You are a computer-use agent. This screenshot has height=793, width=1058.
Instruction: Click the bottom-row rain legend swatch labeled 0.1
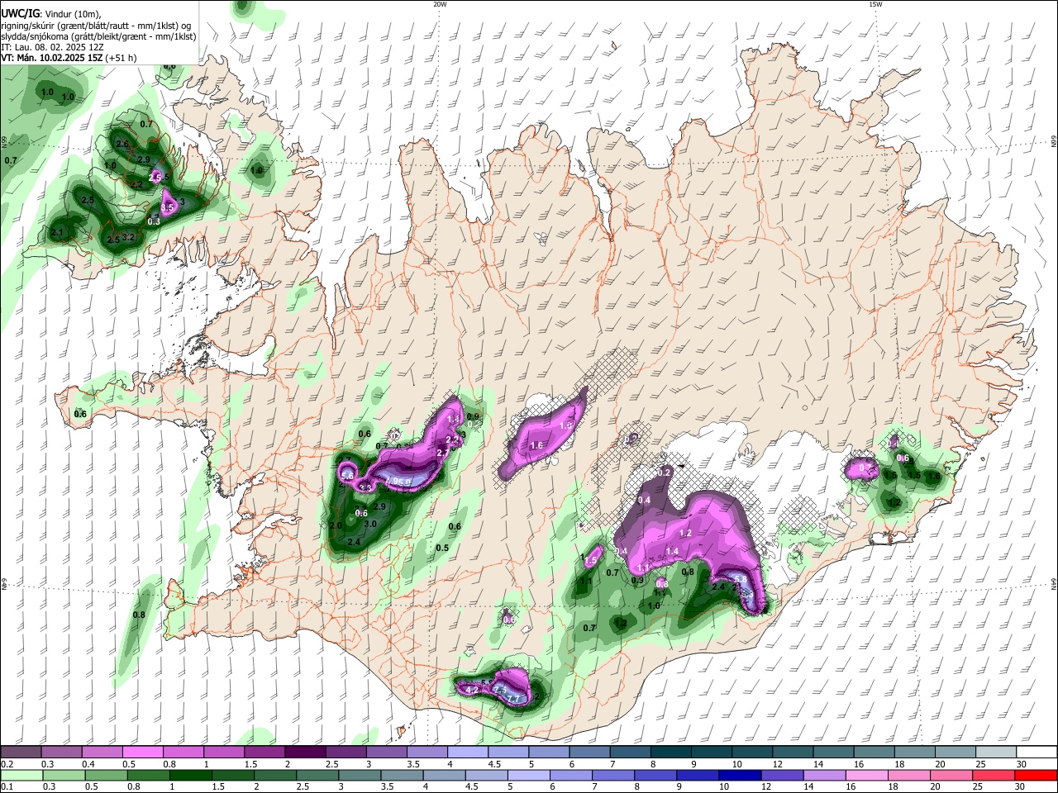pyautogui.click(x=22, y=775)
